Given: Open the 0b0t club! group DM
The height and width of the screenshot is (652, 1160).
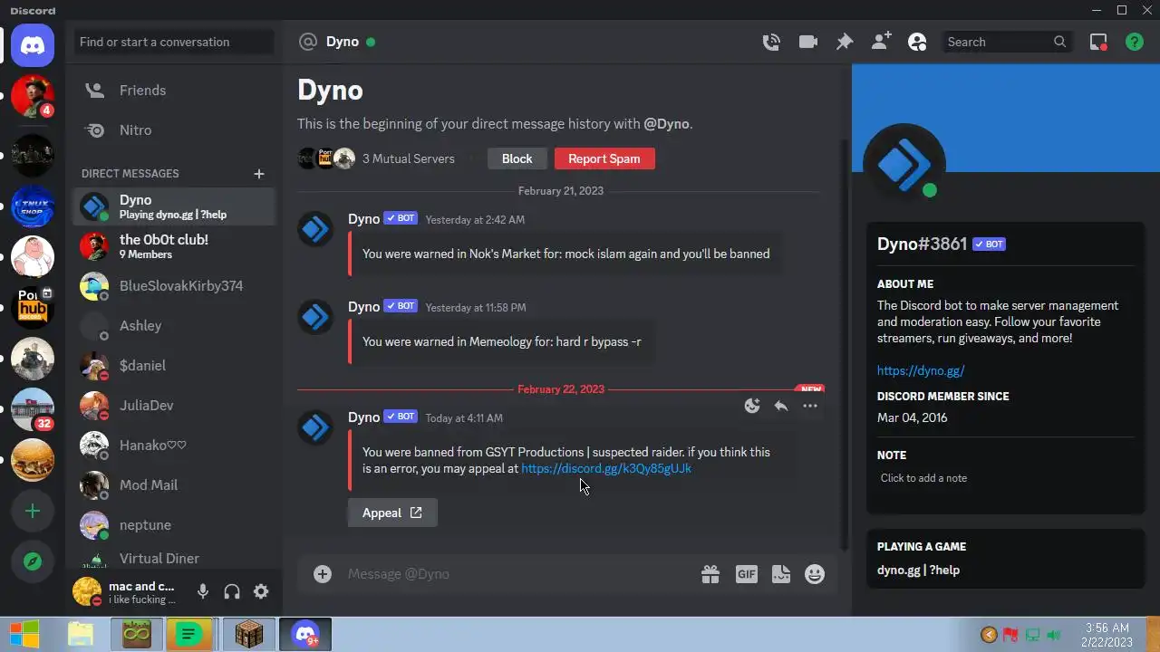Looking at the screenshot, I should pos(174,246).
